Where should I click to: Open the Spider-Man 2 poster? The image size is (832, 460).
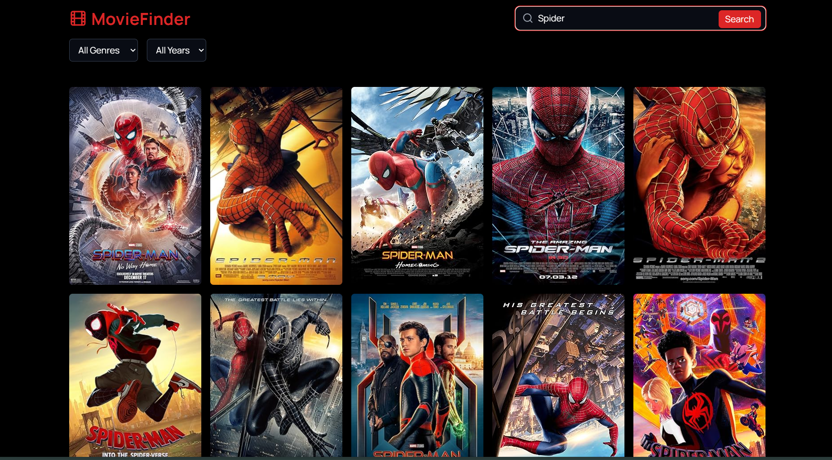(699, 186)
